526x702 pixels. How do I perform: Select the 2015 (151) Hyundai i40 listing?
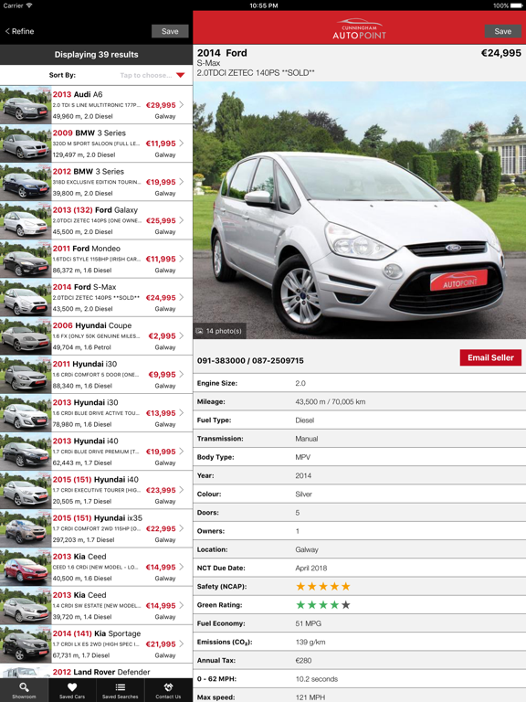[96, 490]
